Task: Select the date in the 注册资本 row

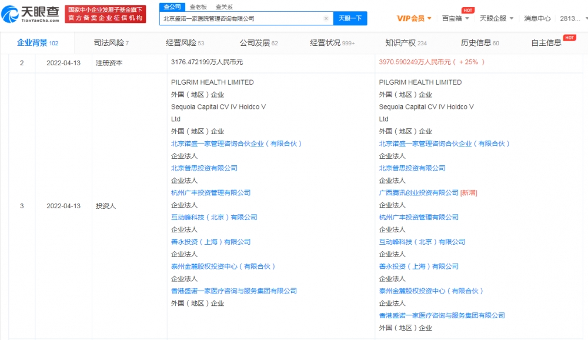Action: coord(64,63)
